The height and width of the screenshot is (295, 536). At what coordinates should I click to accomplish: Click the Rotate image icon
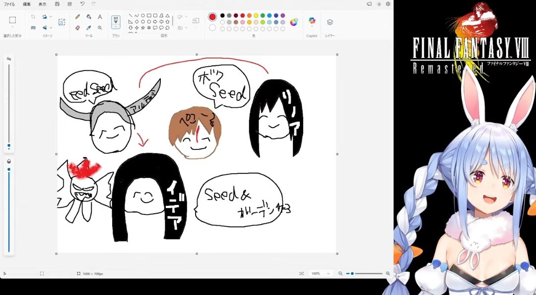pyautogui.click(x=45, y=16)
